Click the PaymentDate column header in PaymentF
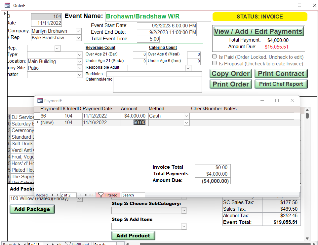318x245 pixels. (97, 109)
